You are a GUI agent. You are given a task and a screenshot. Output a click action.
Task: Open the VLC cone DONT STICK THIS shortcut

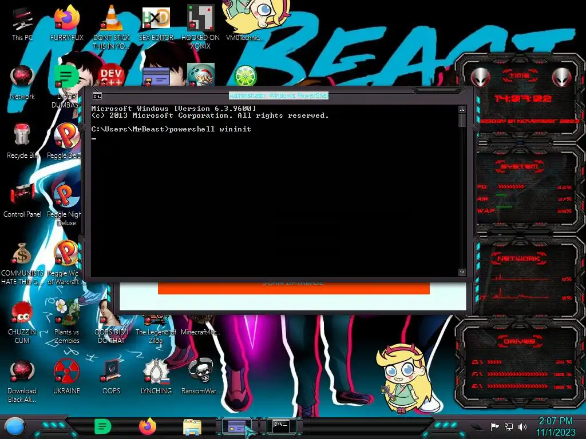click(x=112, y=27)
